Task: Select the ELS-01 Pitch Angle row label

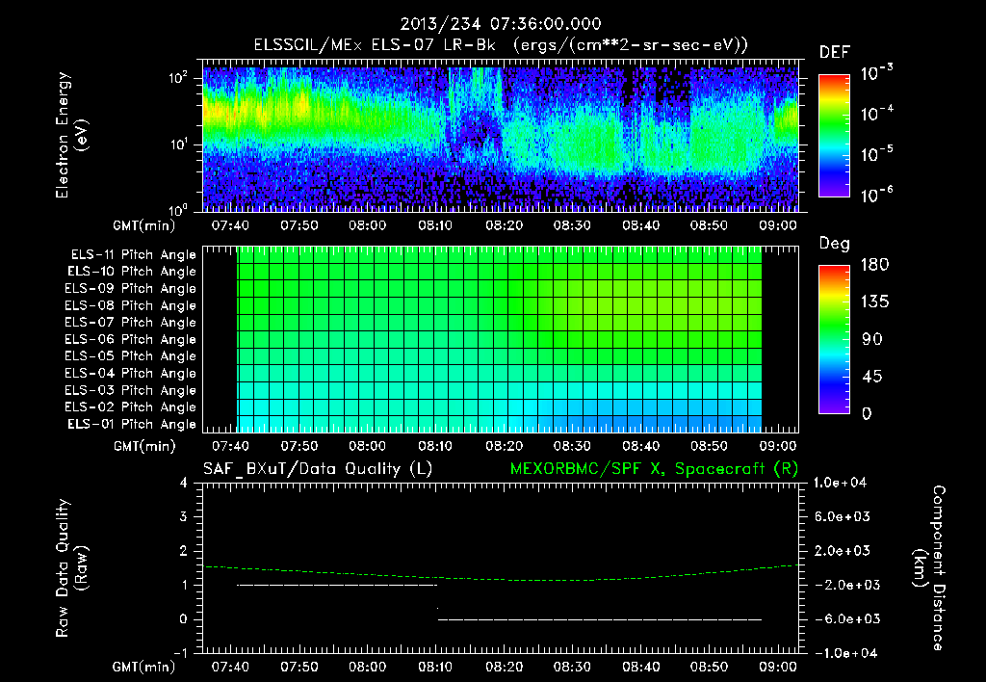Action: tap(132, 424)
